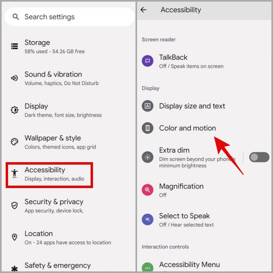Tap the Wallpaper & style palette icon

pyautogui.click(x=15, y=142)
